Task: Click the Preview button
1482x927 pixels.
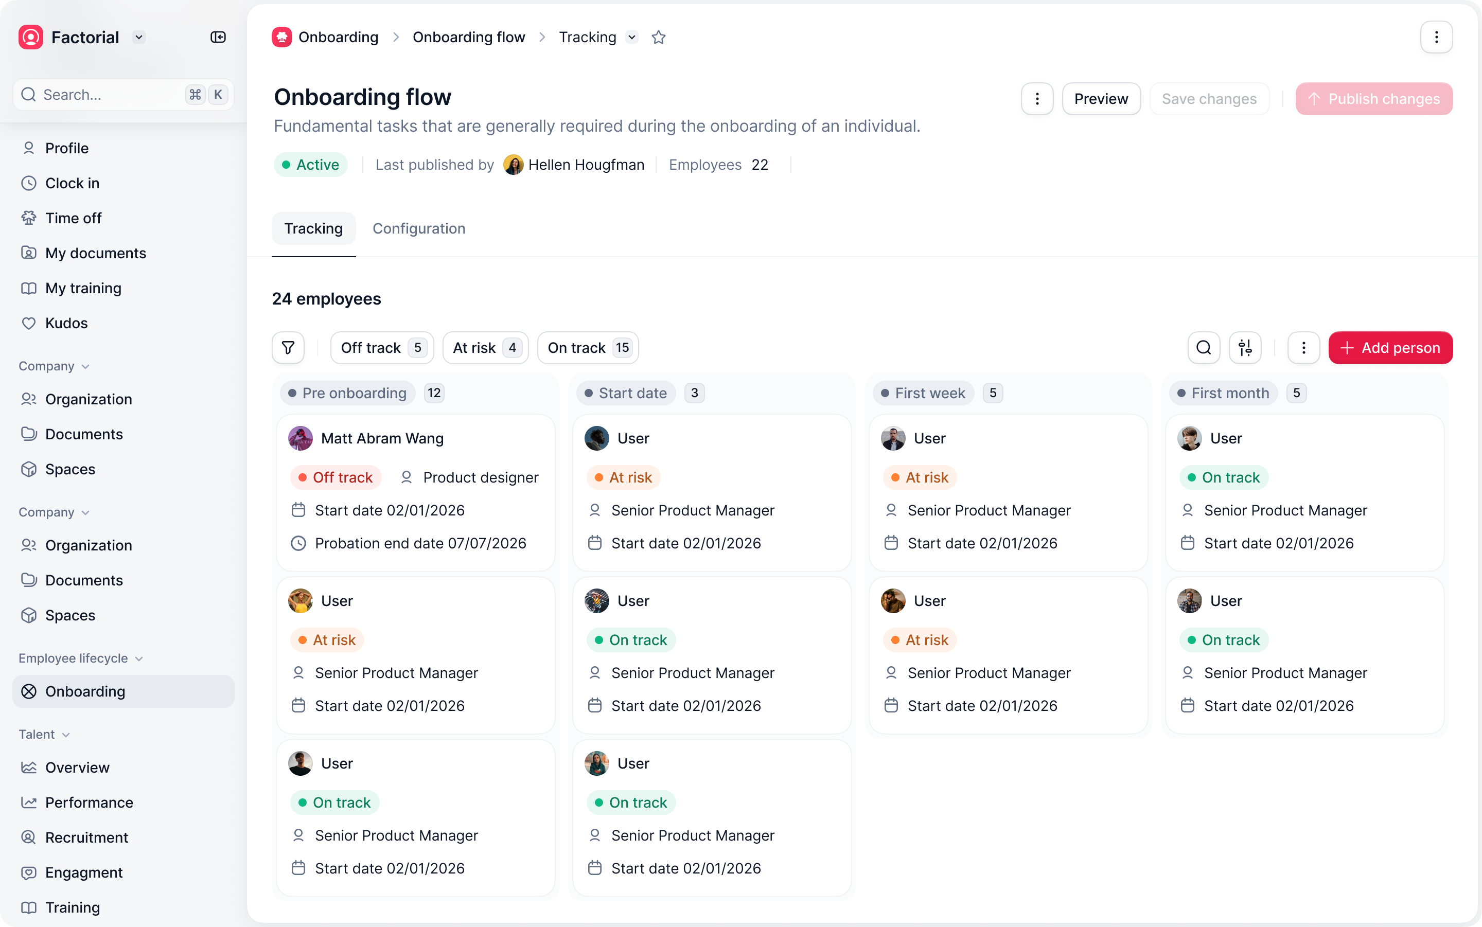Action: tap(1101, 99)
